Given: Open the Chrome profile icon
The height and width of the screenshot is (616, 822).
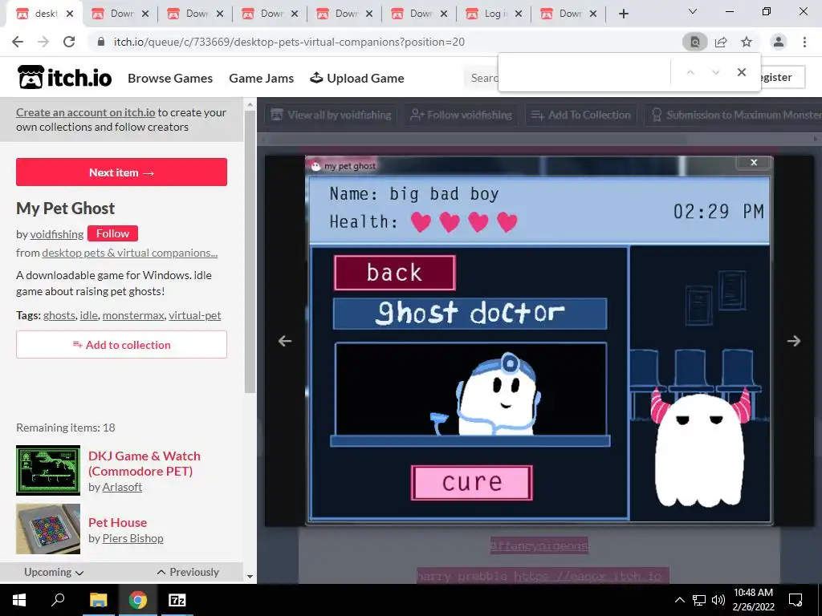Looking at the screenshot, I should click(779, 42).
